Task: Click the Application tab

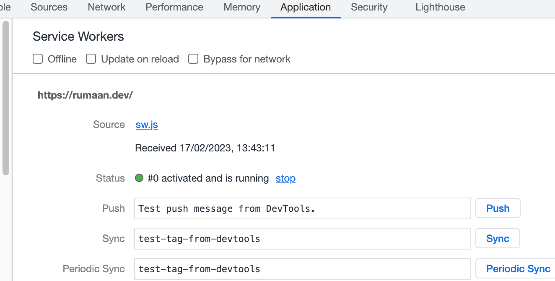Action: coord(306,7)
